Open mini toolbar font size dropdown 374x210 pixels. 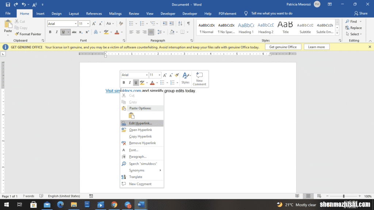[159, 75]
